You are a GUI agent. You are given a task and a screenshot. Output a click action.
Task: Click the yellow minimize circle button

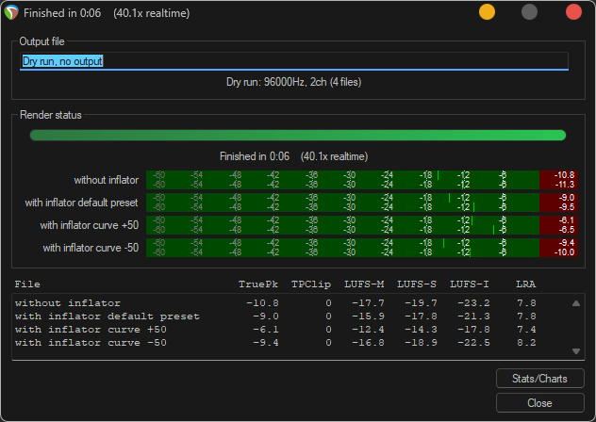487,12
